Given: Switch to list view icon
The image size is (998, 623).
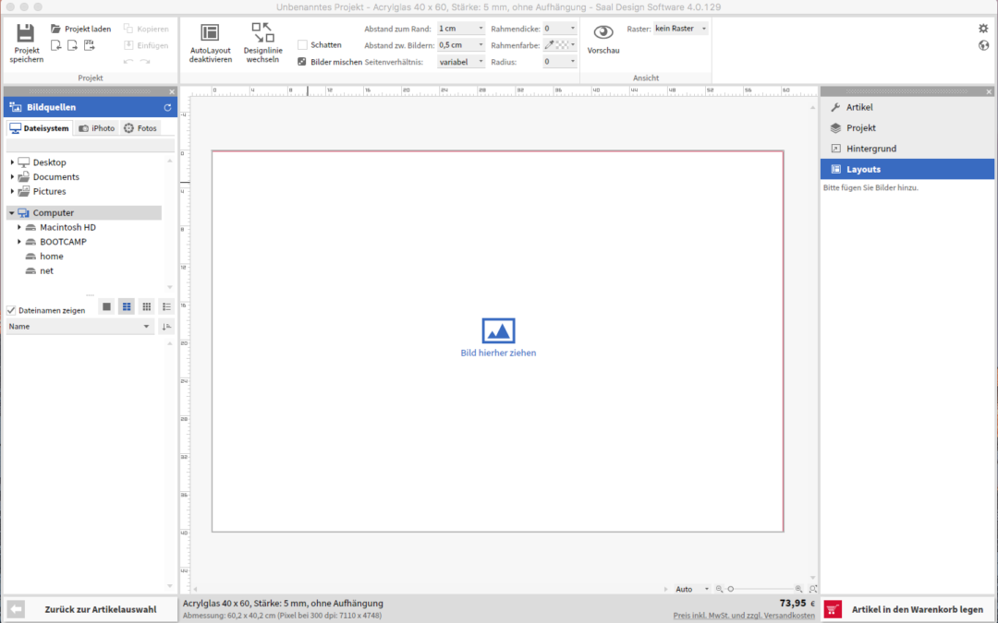Looking at the screenshot, I should click(166, 307).
